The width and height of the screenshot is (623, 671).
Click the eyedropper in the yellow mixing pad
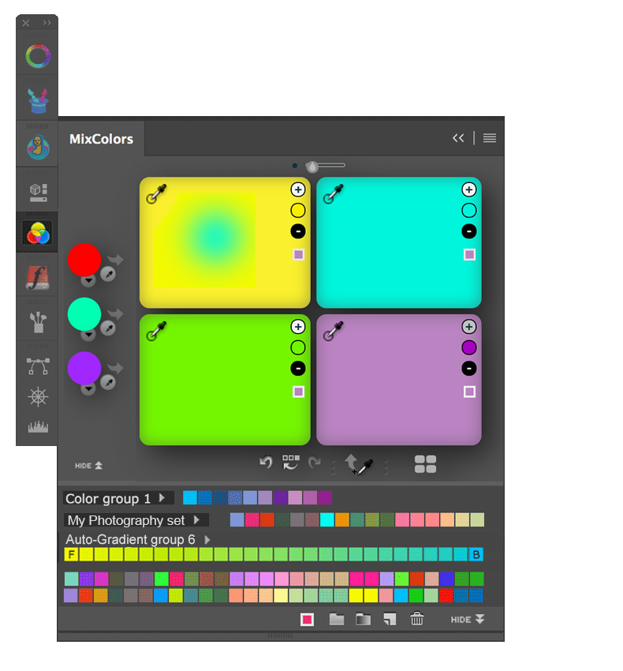(x=156, y=193)
